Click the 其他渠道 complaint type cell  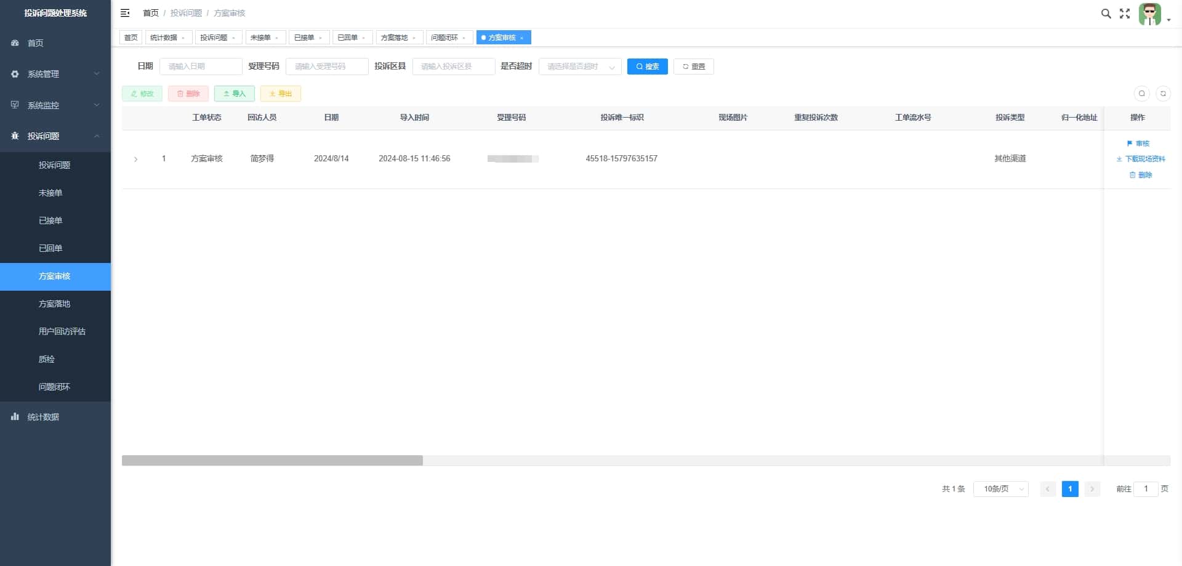pos(1010,159)
